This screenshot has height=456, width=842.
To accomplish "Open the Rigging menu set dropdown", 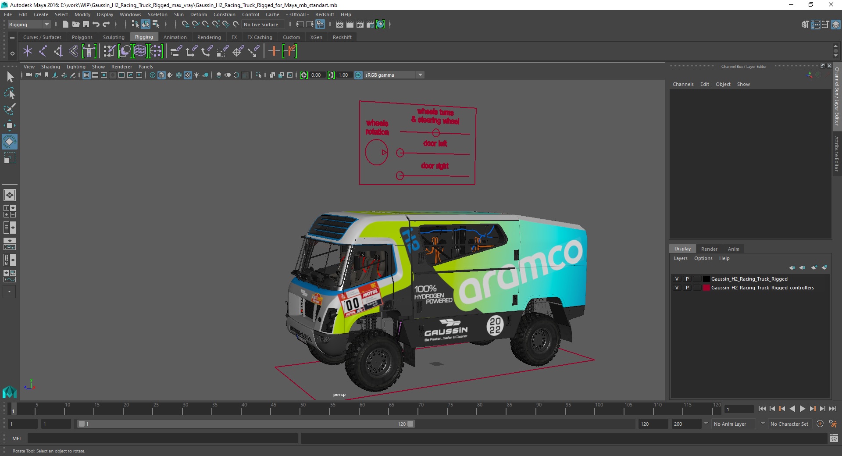I will pos(29,25).
